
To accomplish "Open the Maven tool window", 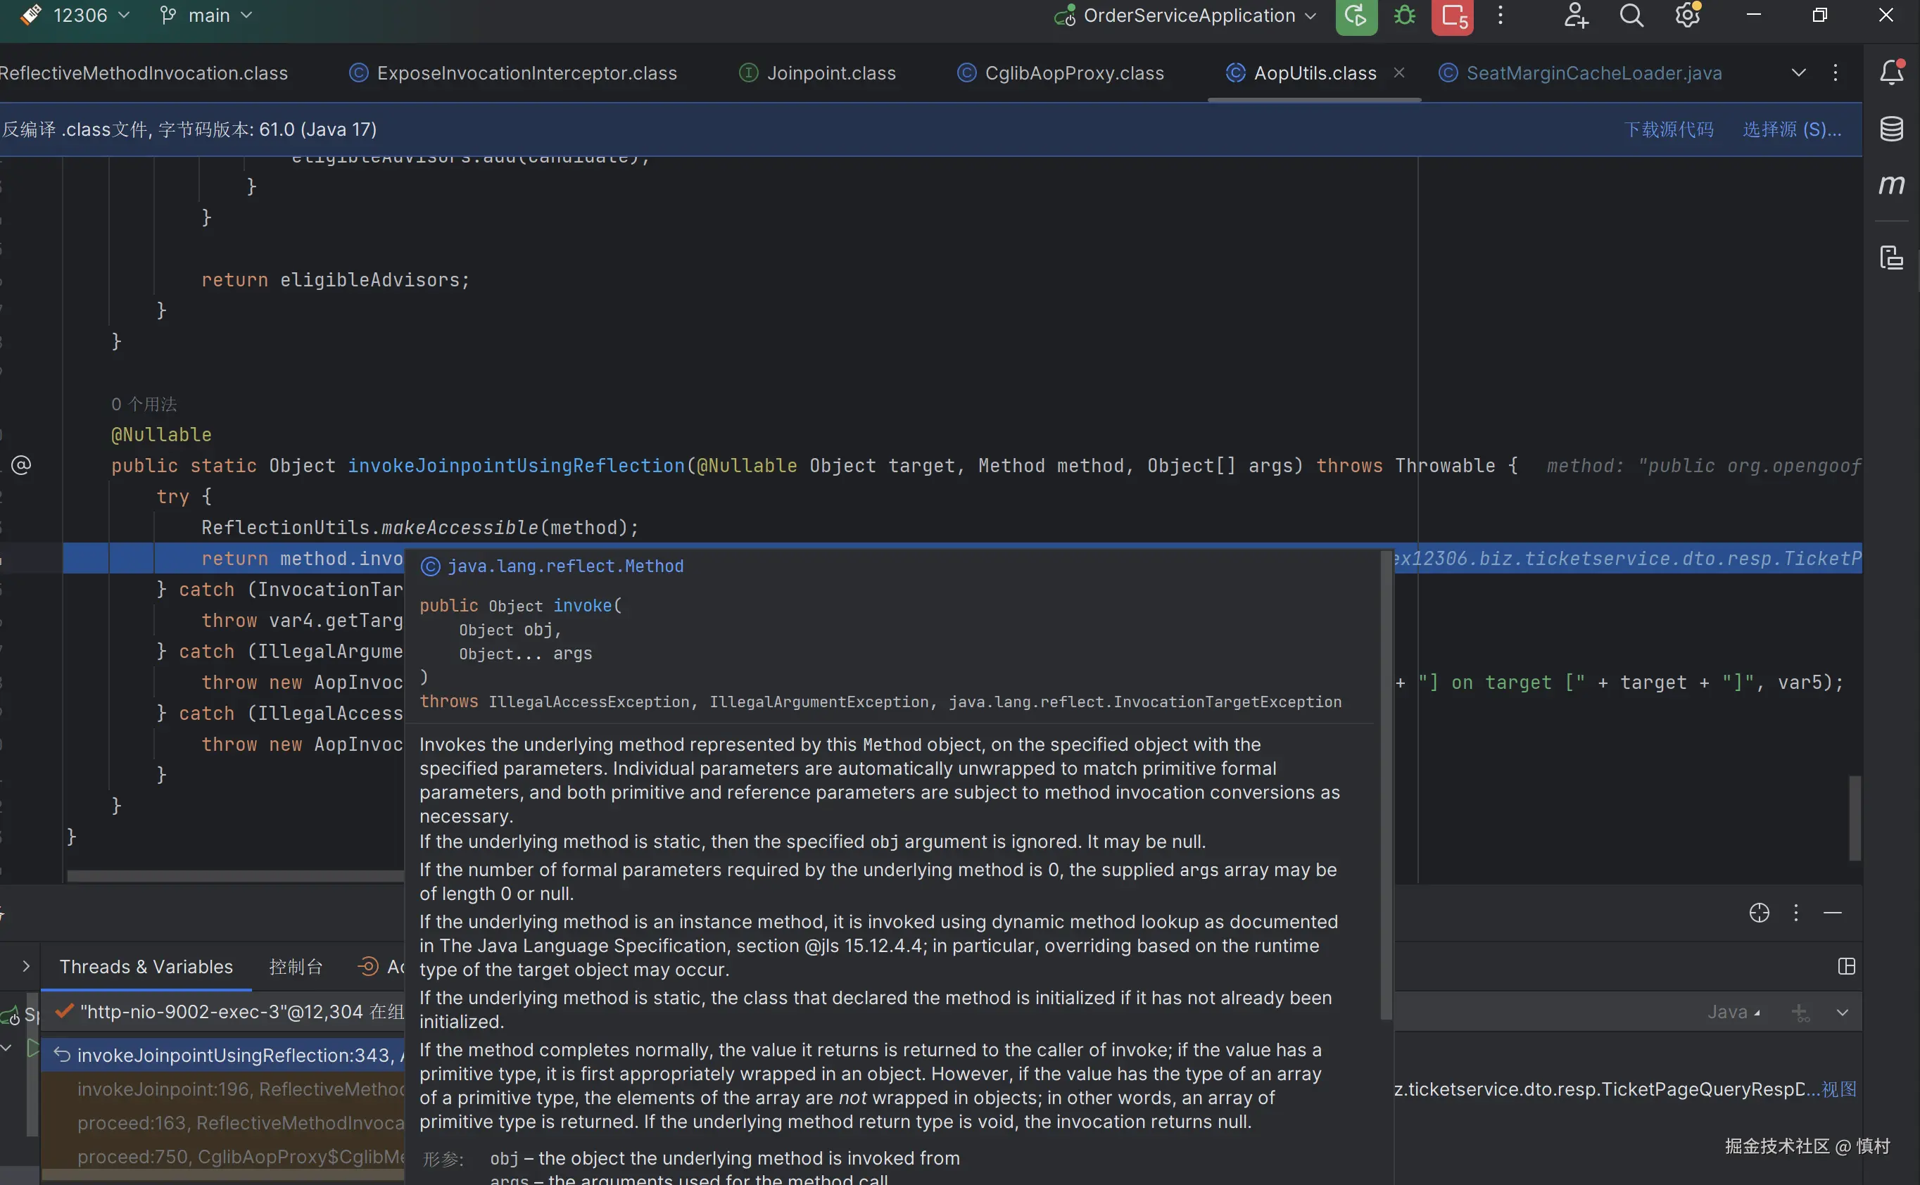I will pyautogui.click(x=1891, y=185).
